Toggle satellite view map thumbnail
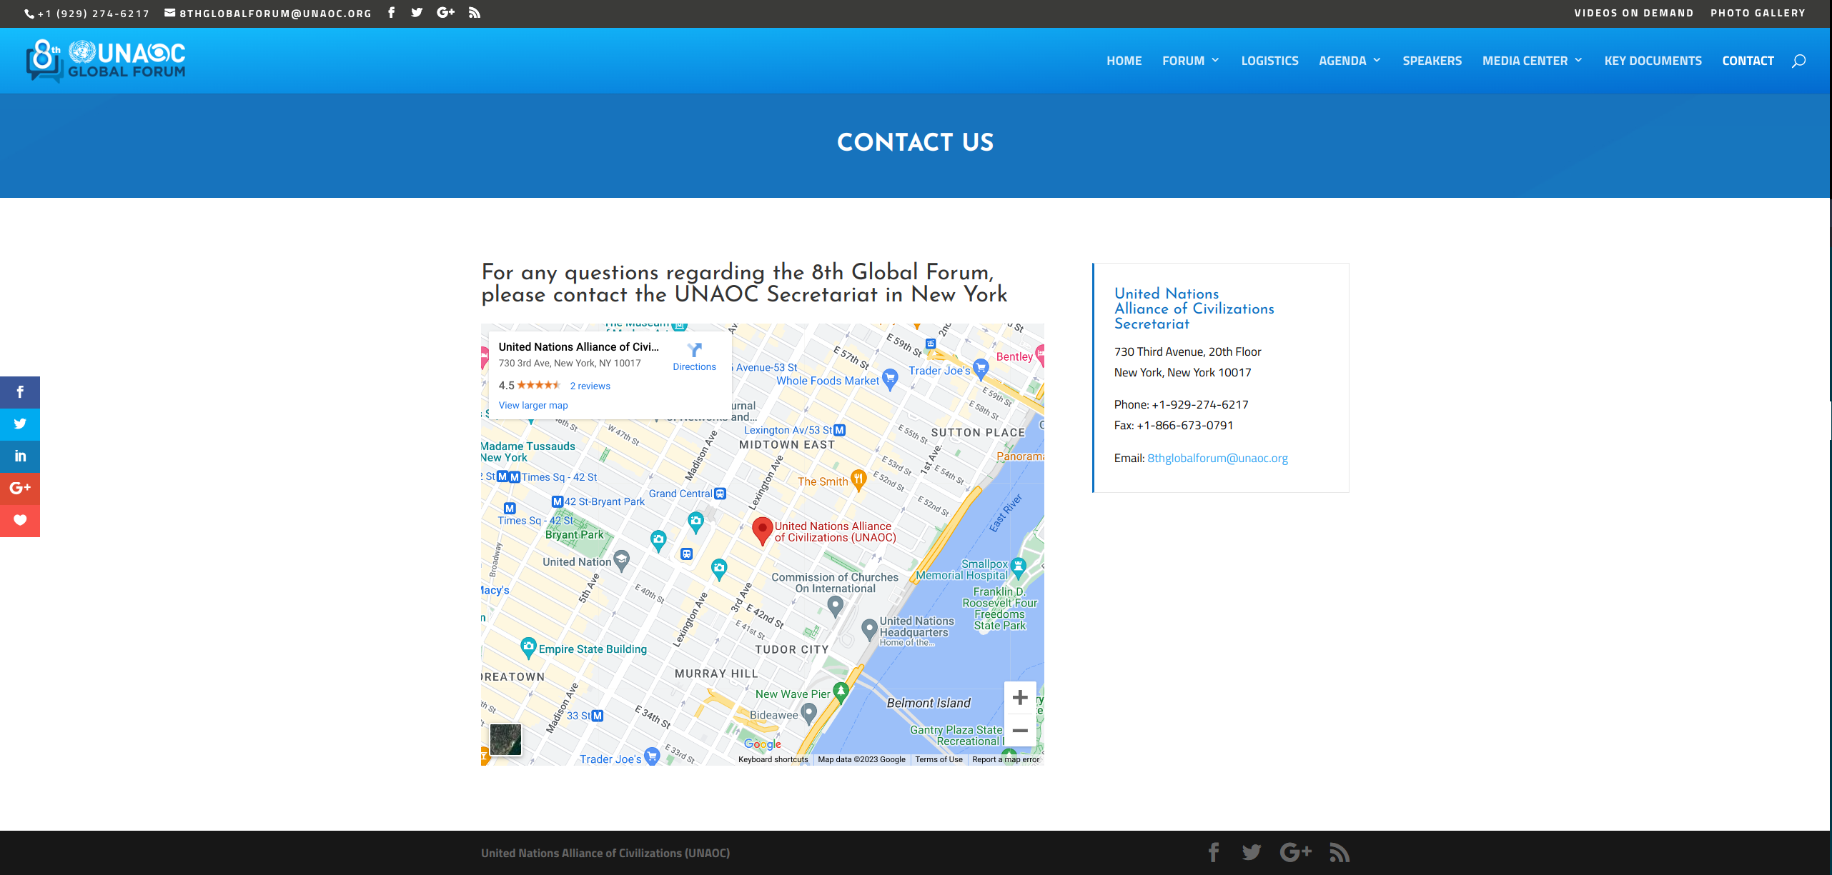Screen dimensions: 1832x875 tap(505, 739)
